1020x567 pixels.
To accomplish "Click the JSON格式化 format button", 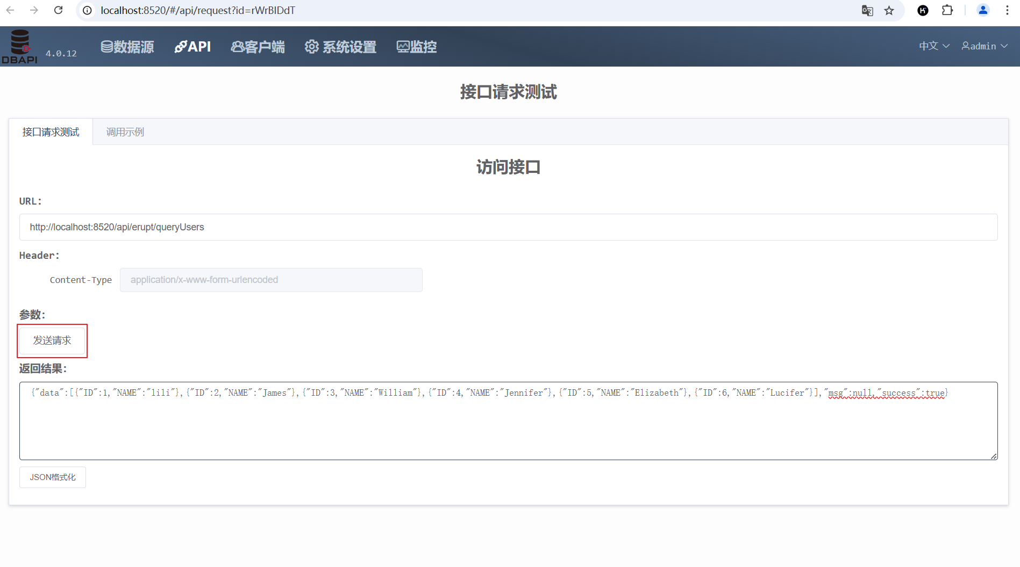I will (53, 477).
